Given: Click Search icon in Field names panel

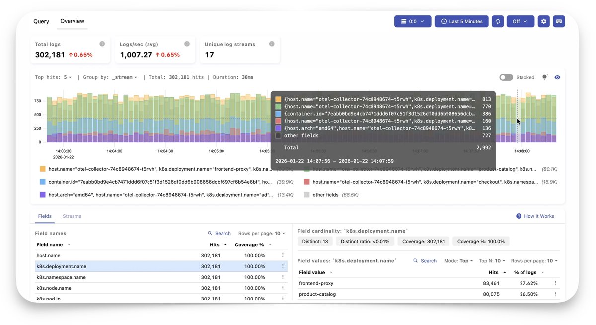Looking at the screenshot, I should click(211, 233).
